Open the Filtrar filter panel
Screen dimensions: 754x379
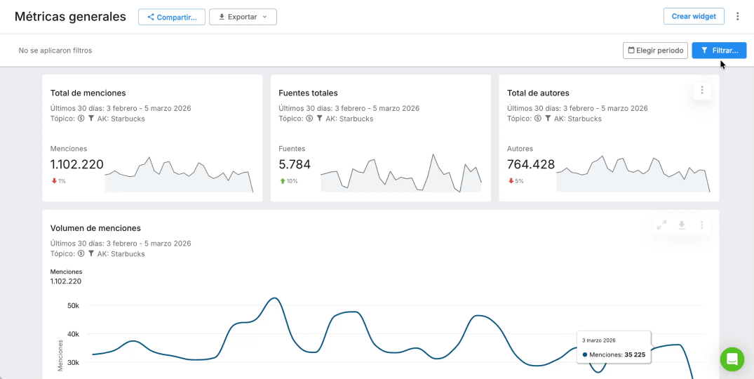click(719, 51)
